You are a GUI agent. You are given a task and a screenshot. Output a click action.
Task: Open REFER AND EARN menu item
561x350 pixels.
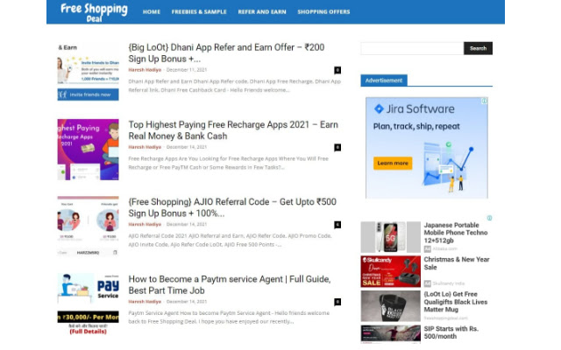[x=262, y=11]
